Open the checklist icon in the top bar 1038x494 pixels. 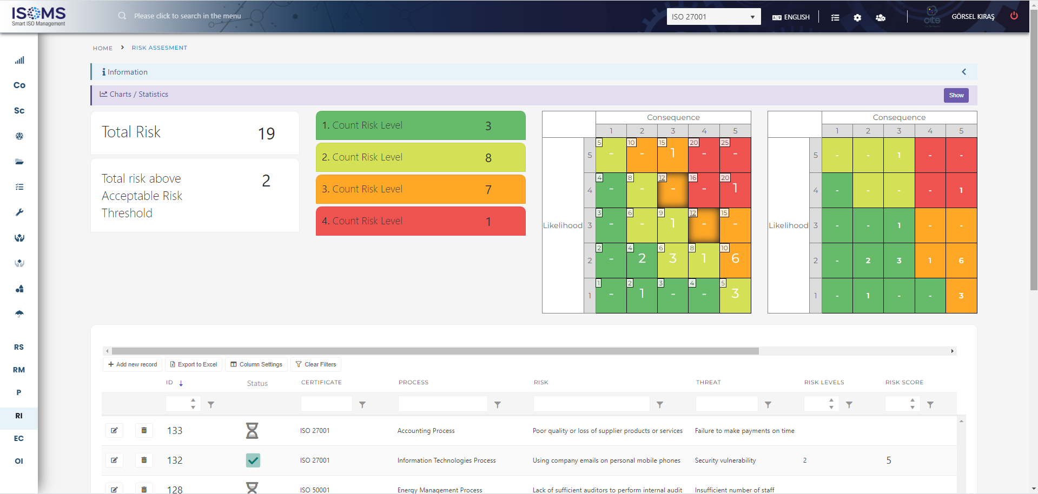pos(835,17)
